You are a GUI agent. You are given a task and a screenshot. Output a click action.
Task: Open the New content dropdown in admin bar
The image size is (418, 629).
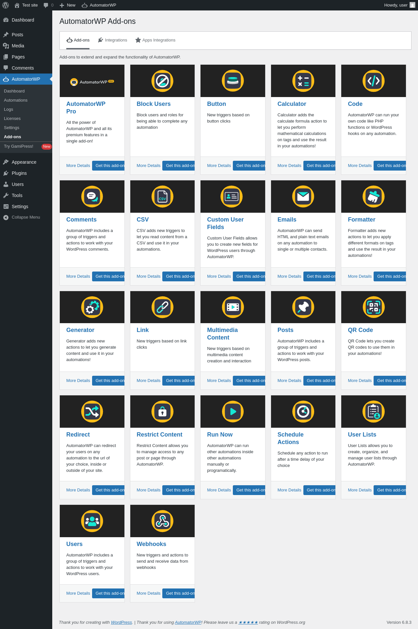[68, 5]
